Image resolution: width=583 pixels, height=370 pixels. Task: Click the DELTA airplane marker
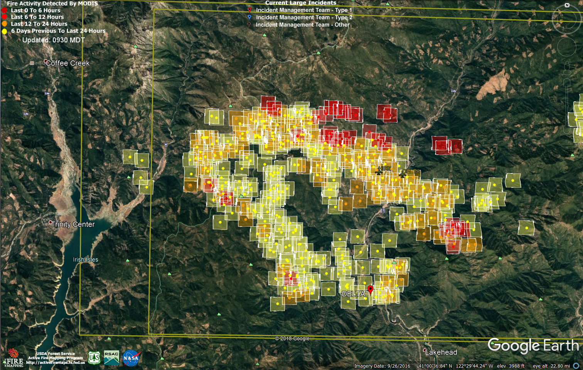tap(403, 175)
